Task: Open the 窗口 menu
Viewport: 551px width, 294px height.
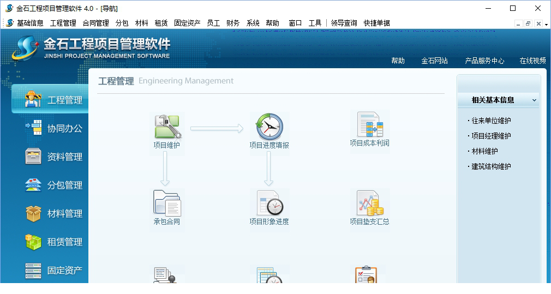Action: (x=295, y=23)
